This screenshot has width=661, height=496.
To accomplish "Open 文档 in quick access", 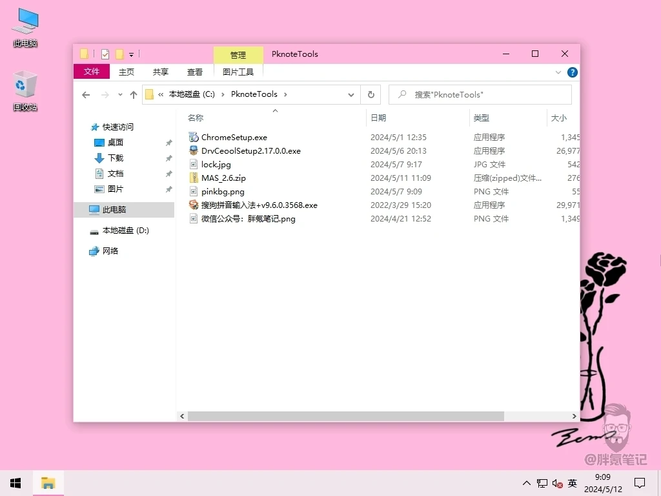I will [x=115, y=173].
